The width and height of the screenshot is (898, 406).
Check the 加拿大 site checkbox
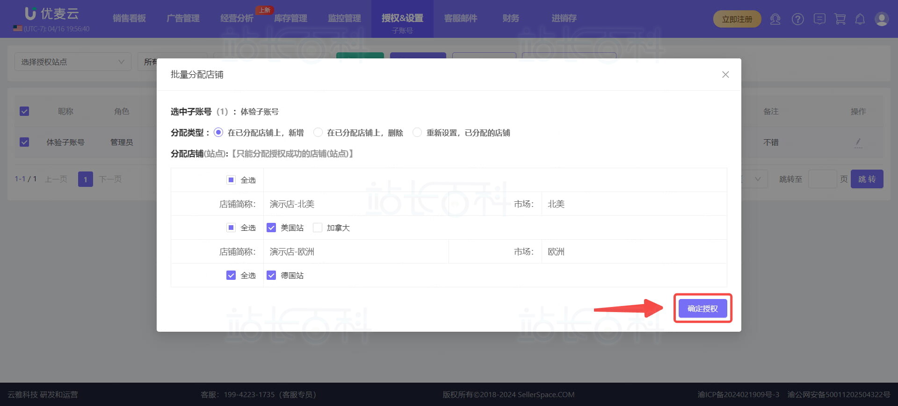(318, 228)
